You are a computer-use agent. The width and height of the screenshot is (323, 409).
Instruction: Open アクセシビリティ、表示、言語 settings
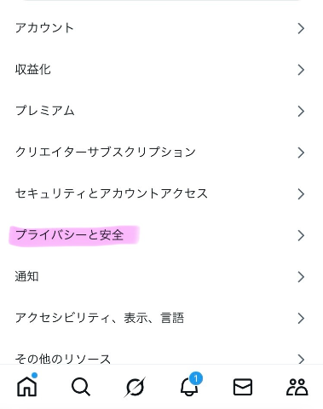pyautogui.click(x=161, y=318)
